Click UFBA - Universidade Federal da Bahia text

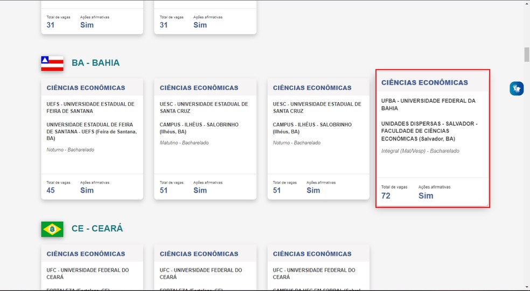(428, 105)
